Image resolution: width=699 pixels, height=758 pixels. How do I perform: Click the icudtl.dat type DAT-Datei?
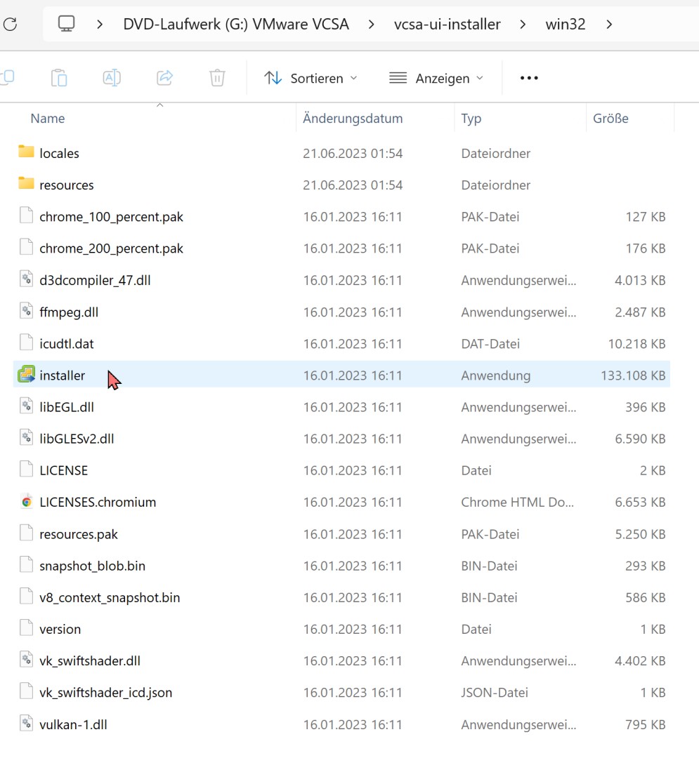pyautogui.click(x=490, y=344)
